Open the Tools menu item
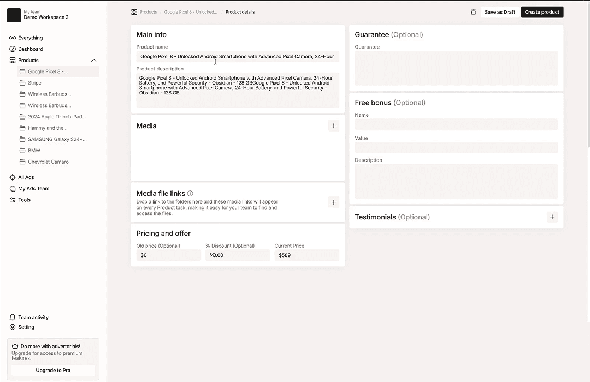The image size is (590, 382). (24, 200)
